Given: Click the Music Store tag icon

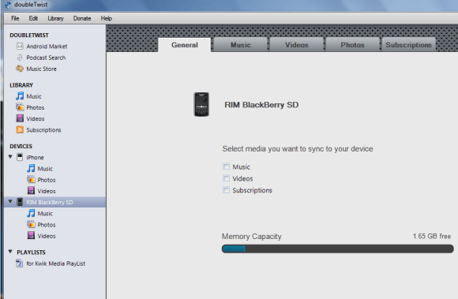Looking at the screenshot, I should click(20, 69).
